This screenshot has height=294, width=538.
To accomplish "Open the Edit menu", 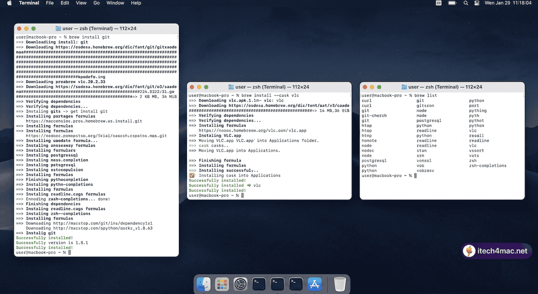I will tap(65, 3).
